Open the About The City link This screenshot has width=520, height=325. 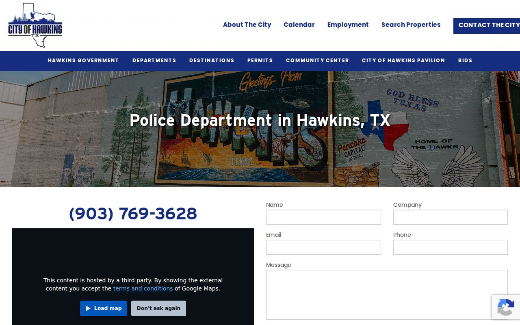pos(247,25)
